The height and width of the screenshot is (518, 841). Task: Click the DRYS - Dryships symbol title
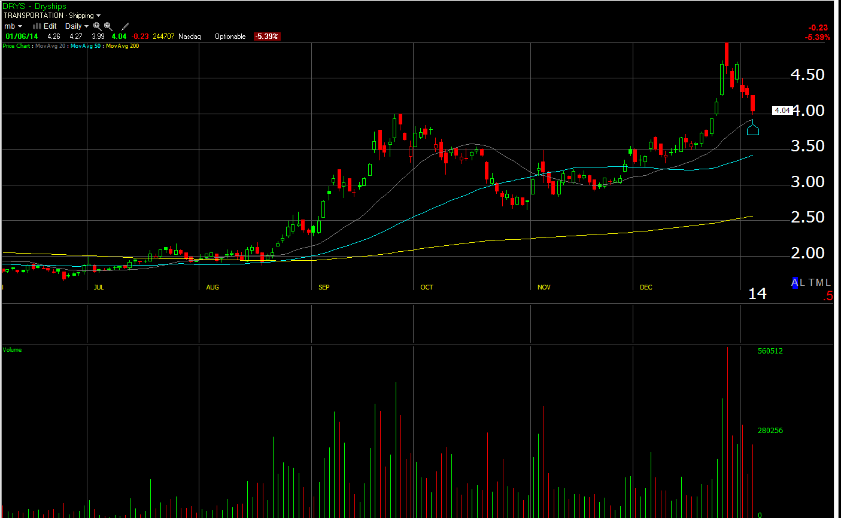pyautogui.click(x=34, y=6)
